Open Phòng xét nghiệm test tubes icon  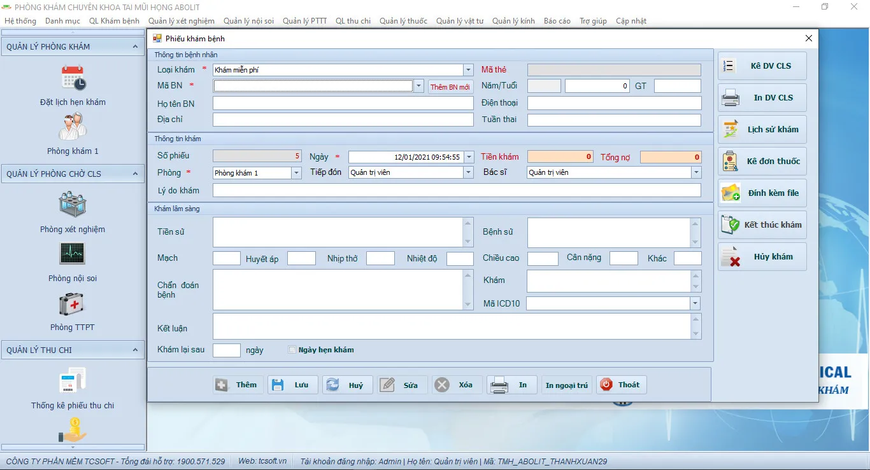point(73,205)
